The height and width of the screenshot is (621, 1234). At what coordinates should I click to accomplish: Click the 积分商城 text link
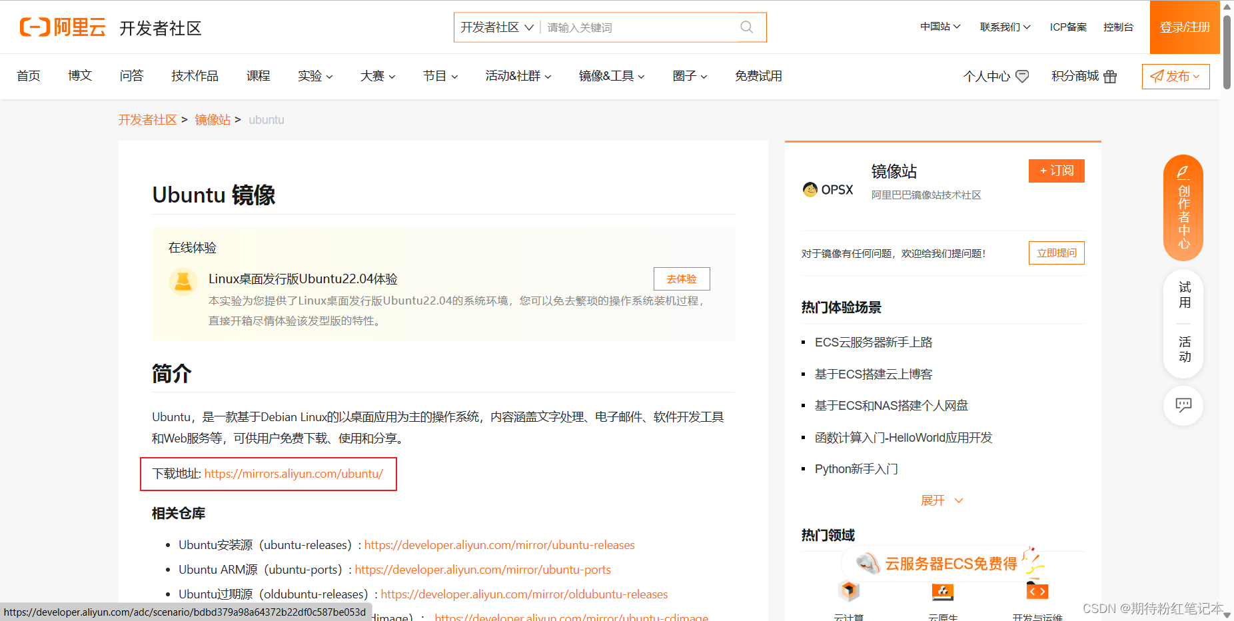pos(1075,77)
